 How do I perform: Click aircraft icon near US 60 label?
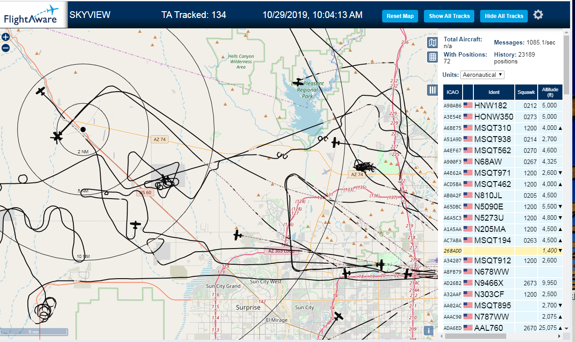[165, 180]
